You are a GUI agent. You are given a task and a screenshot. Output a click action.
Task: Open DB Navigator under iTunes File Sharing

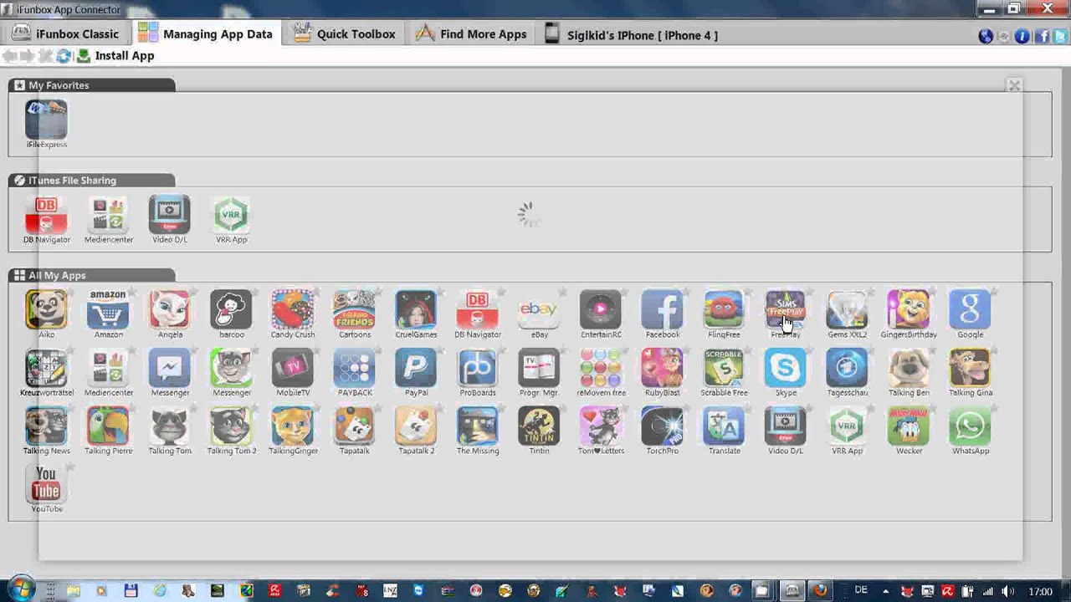(46, 216)
